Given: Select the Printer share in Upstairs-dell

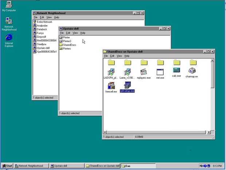Looking at the screenshot, I should (65, 37).
